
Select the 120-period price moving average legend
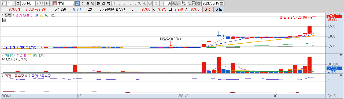[x=53, y=15]
